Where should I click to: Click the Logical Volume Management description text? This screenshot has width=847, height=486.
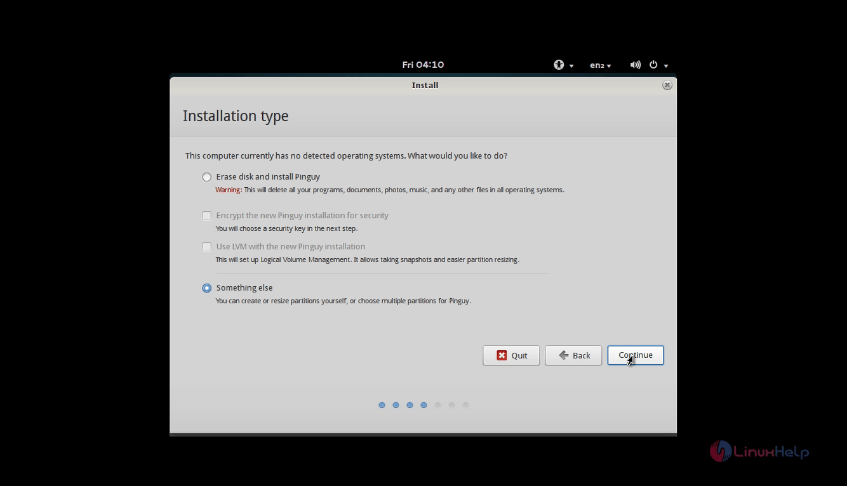point(368,259)
